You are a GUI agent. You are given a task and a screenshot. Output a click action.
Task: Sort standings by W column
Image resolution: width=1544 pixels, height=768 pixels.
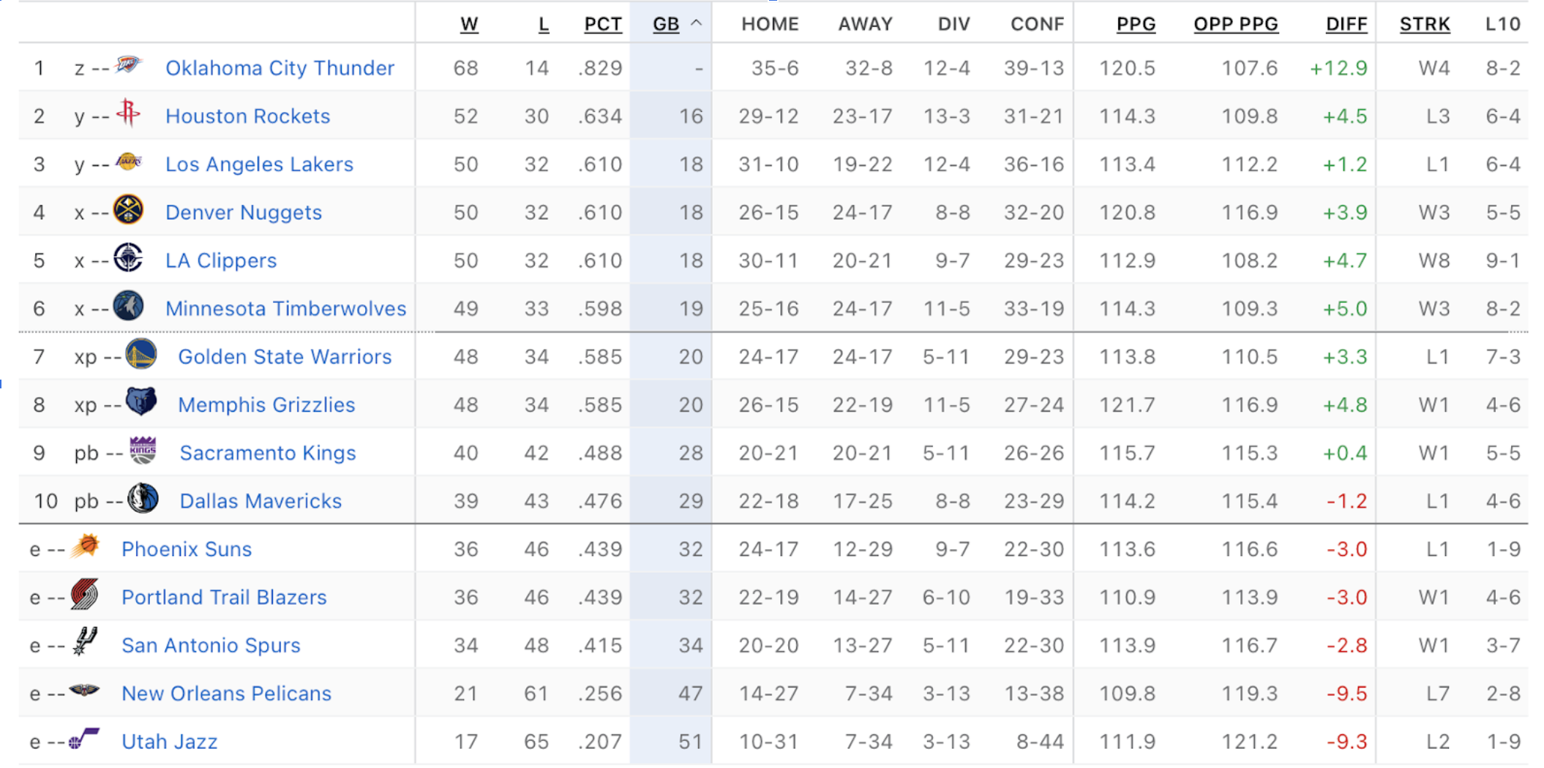pyautogui.click(x=469, y=24)
